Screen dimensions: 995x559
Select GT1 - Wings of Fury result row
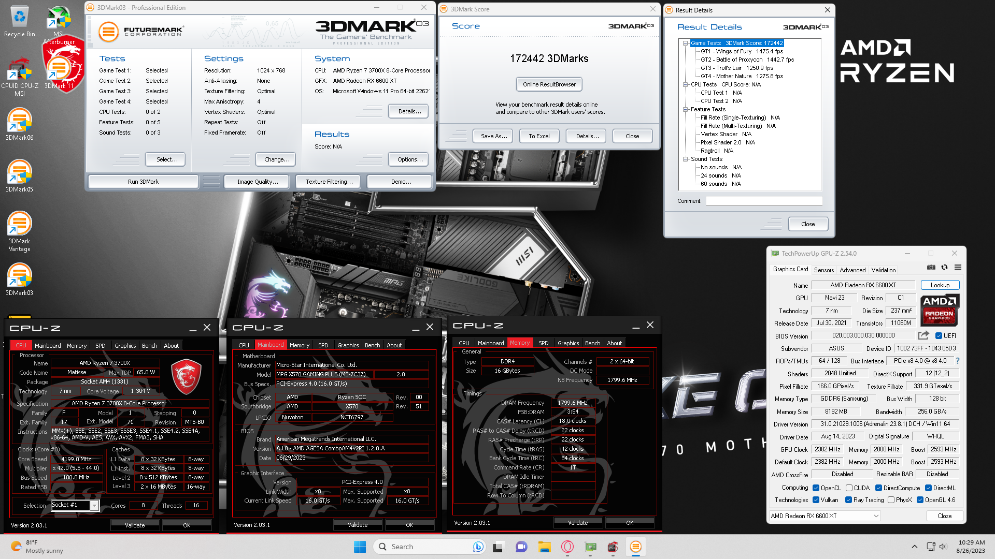[742, 51]
